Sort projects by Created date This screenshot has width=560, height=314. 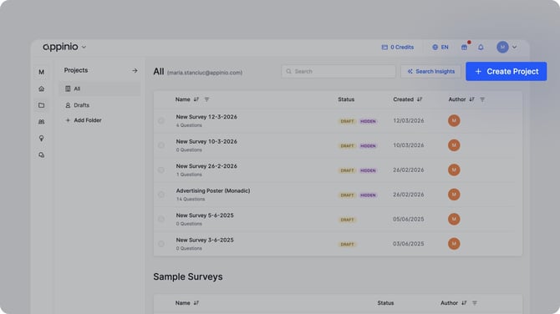[x=420, y=99]
